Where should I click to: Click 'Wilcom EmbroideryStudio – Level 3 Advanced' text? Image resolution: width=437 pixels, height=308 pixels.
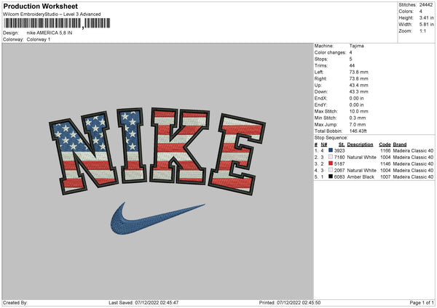[x=52, y=15]
